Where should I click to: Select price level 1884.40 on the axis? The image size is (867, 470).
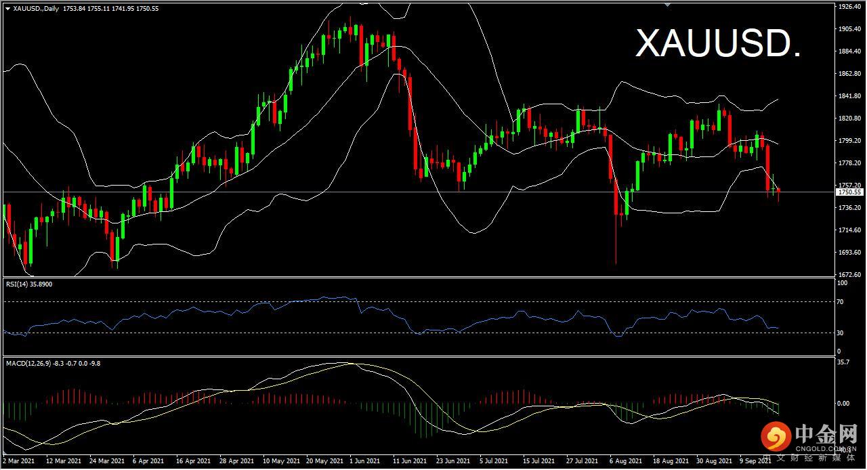(x=849, y=51)
